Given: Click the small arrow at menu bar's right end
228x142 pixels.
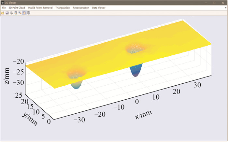Looking at the screenshot, I should [x=225, y=7].
